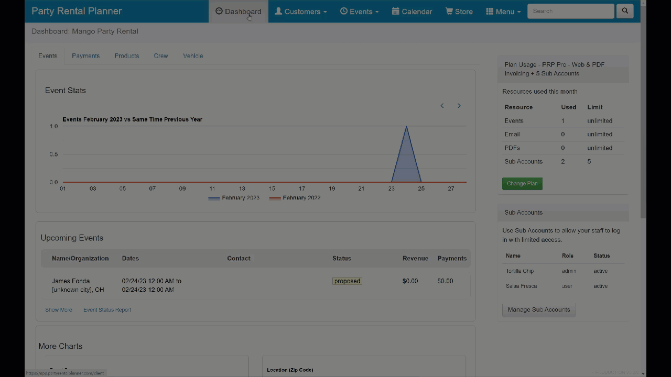The width and height of the screenshot is (671, 377).
Task: Click inside the Search input field
Action: [570, 11]
